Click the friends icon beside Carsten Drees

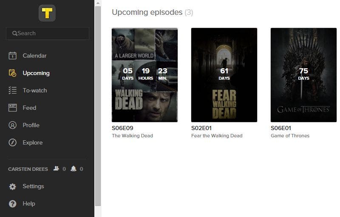(x=56, y=168)
